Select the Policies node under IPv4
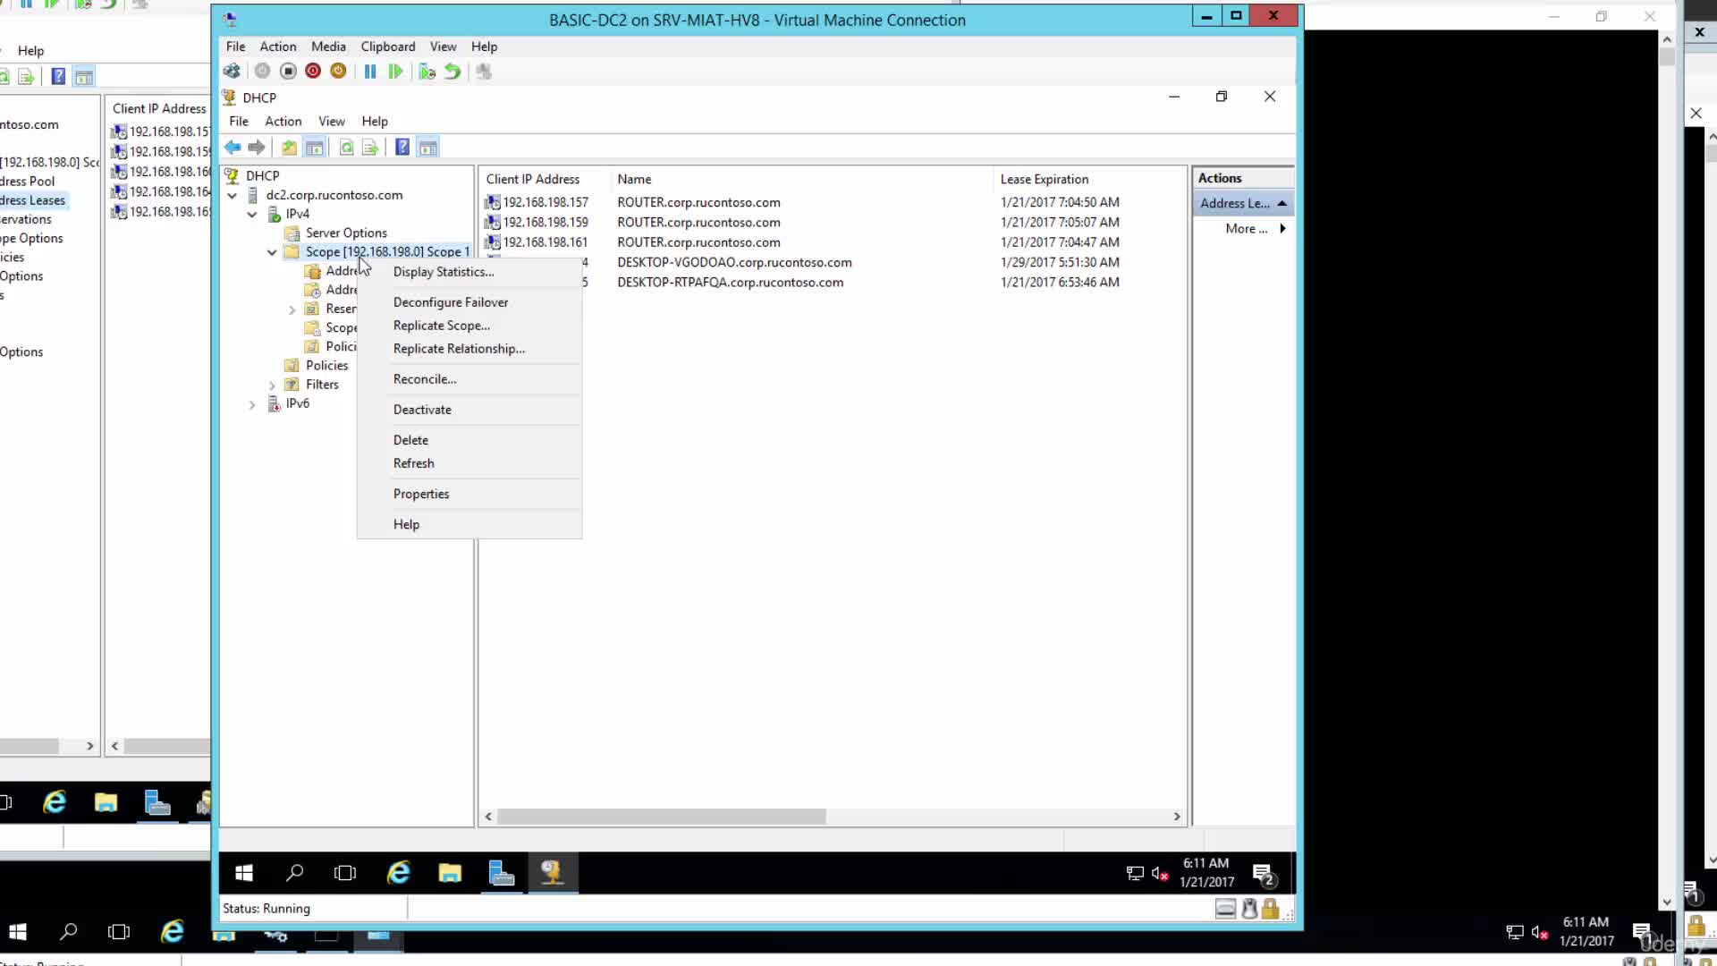Screen dimensions: 1717x966 326,365
